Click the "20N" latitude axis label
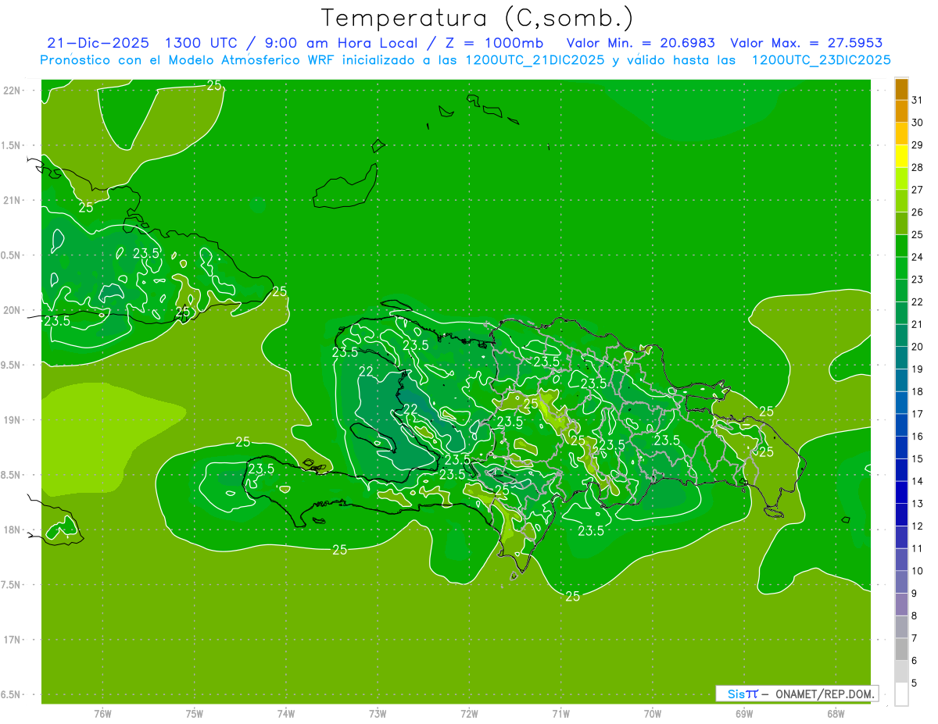Viewport: 938px width, 724px height. (x=12, y=310)
